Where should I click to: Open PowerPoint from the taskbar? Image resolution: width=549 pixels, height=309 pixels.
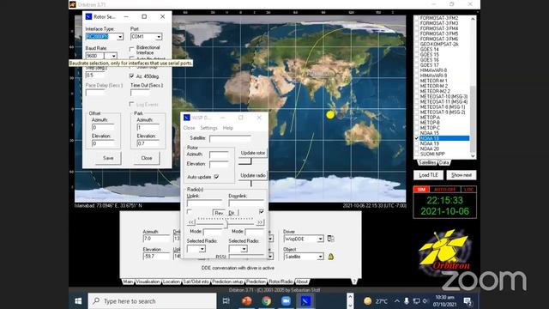click(x=247, y=301)
